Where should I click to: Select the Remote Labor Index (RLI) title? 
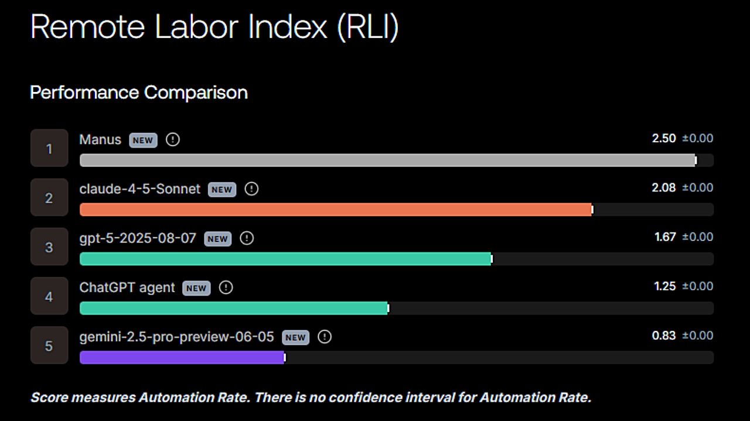(214, 26)
